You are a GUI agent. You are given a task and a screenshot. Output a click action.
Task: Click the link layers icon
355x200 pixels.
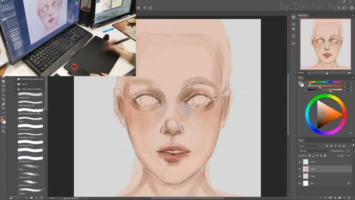pyautogui.click(x=321, y=198)
